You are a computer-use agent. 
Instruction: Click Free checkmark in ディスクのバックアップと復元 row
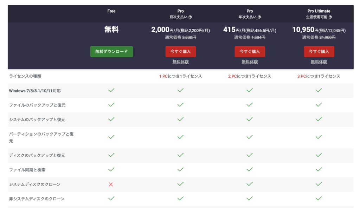tap(111, 155)
